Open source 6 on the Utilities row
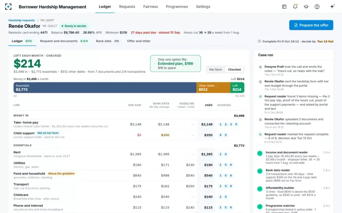The height and width of the screenshot is (213, 342). (231, 165)
